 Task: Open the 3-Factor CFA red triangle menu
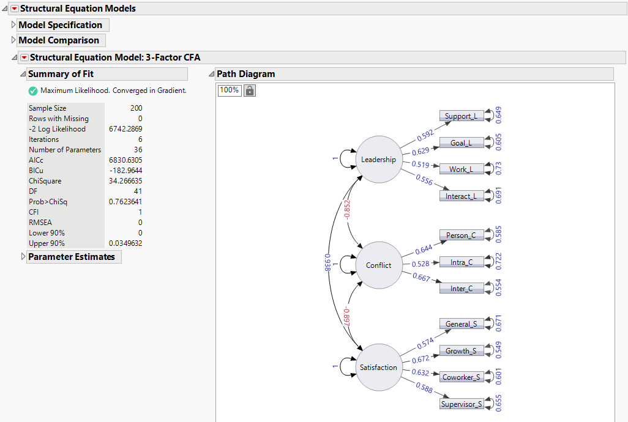pos(24,56)
